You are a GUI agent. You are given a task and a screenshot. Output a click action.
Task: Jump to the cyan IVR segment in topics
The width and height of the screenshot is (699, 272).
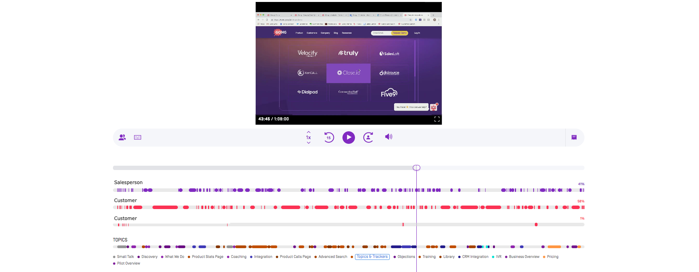[x=488, y=247]
